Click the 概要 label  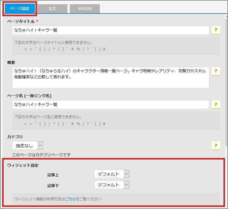click(x=11, y=62)
